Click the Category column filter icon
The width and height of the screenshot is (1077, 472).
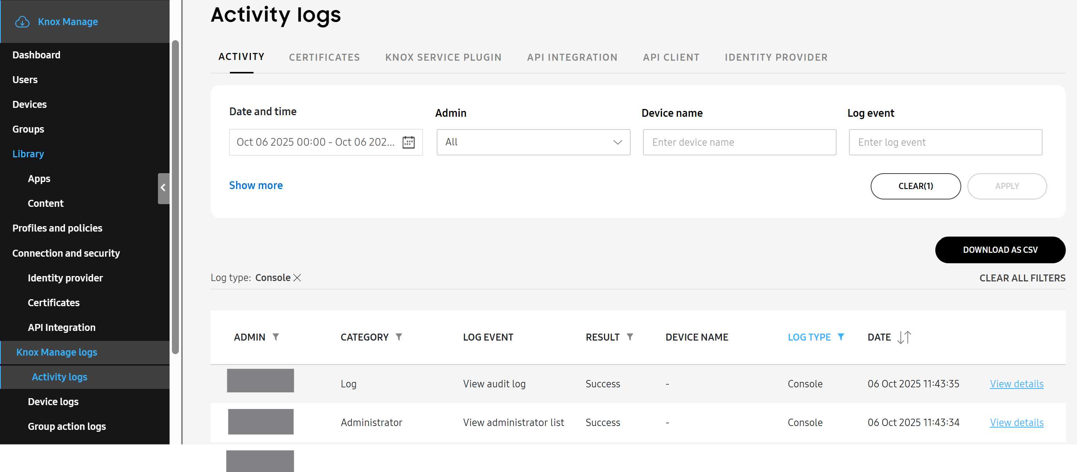400,337
